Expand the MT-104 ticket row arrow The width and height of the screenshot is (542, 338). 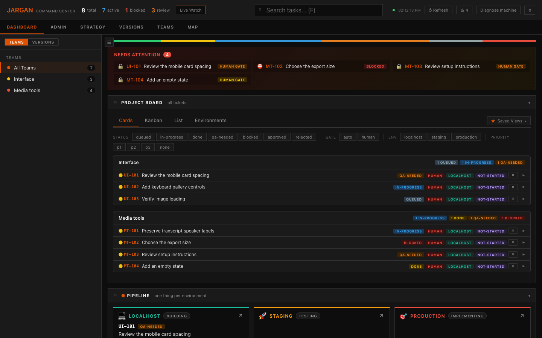(x=524, y=266)
